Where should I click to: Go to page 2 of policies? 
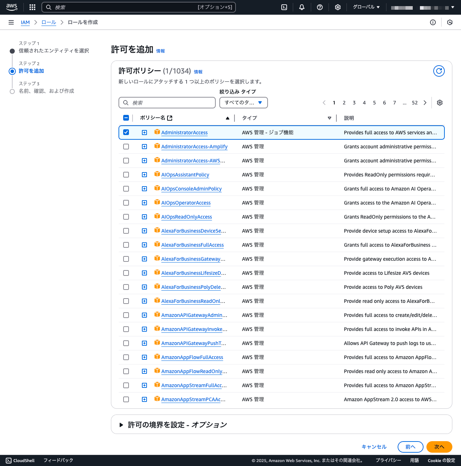coord(344,103)
